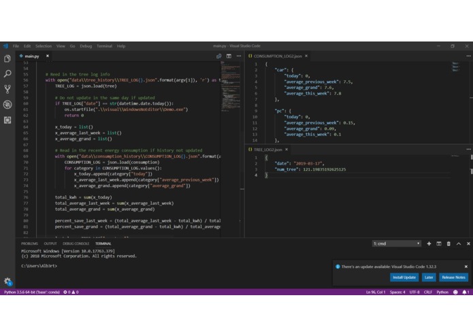
Task: Click the CONSUMPTION_LOG2.json minimap
Action: (455, 67)
